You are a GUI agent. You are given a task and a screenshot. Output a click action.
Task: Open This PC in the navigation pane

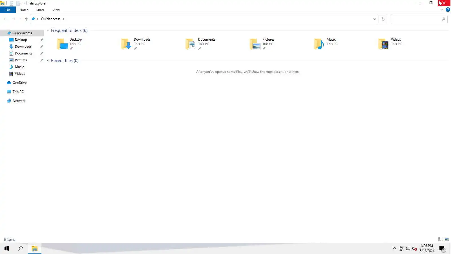pyautogui.click(x=18, y=92)
